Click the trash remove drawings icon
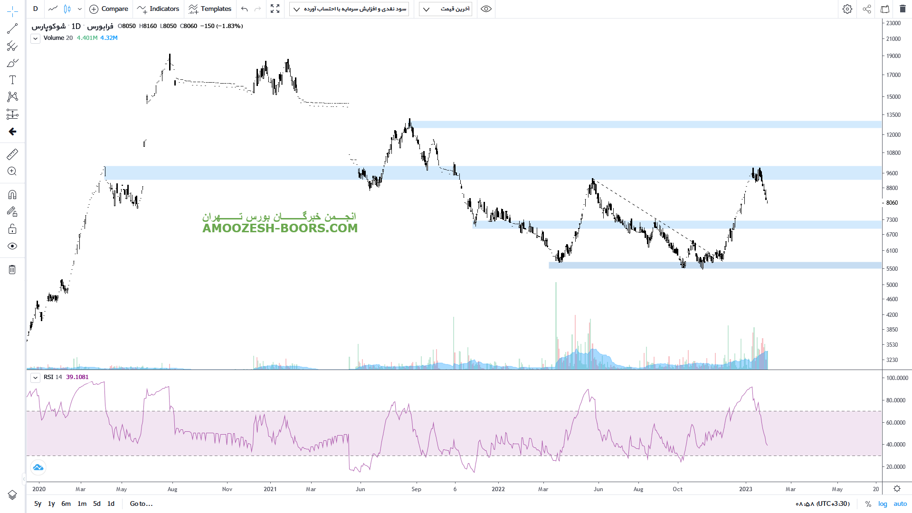The image size is (912, 513). pos(12,270)
